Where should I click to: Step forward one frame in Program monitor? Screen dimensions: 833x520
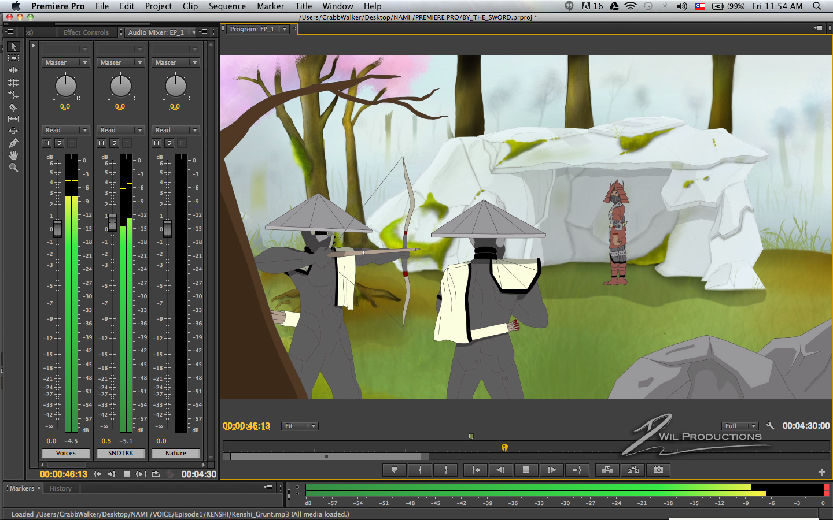[x=552, y=470]
